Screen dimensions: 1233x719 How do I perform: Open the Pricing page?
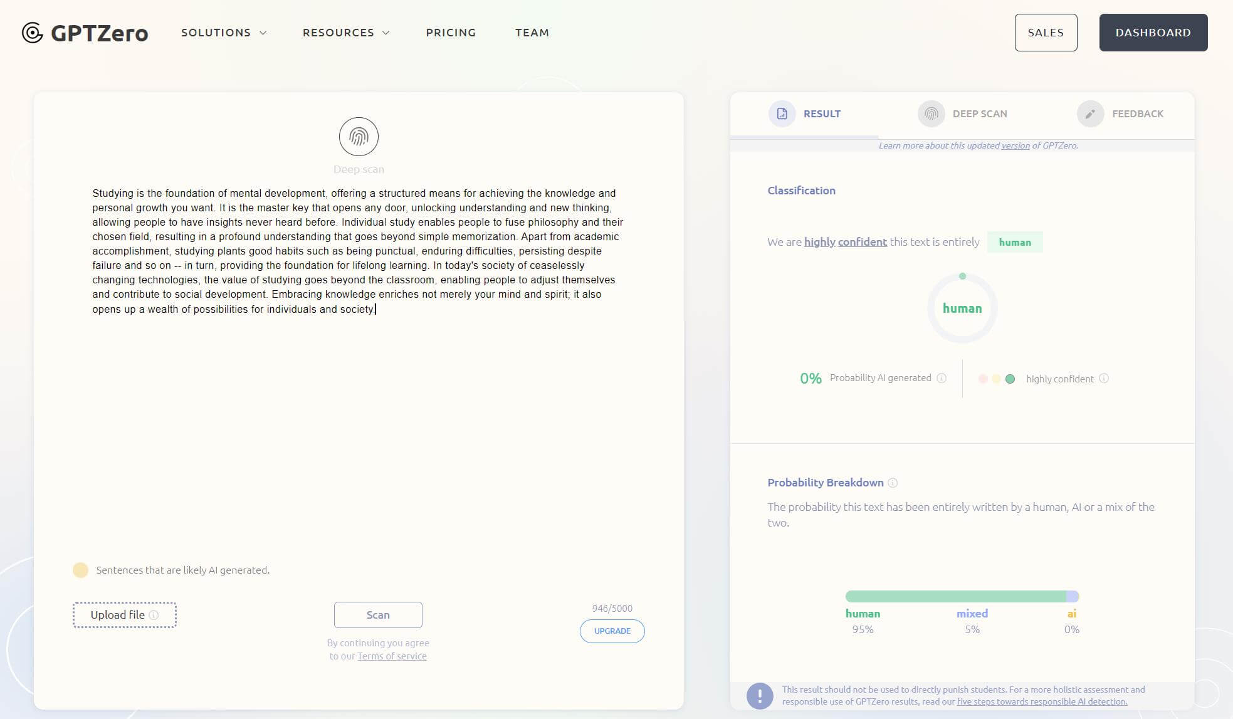tap(451, 33)
